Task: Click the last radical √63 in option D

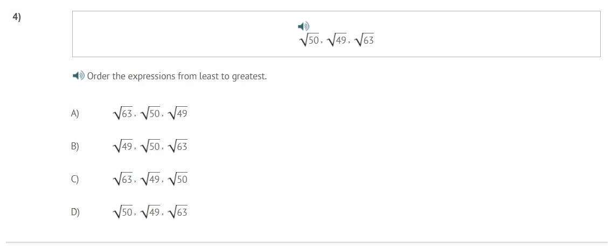Action: 178,212
